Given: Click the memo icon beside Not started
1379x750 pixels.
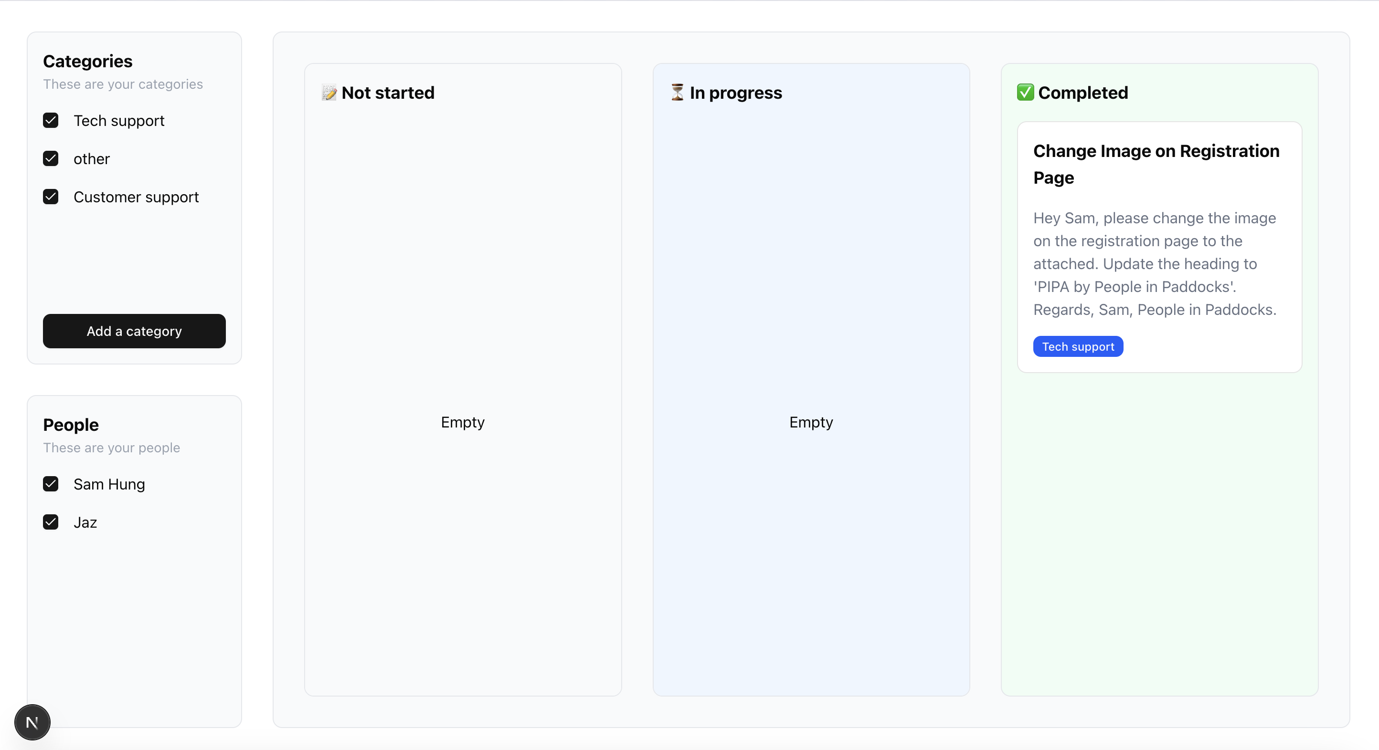Looking at the screenshot, I should [329, 93].
